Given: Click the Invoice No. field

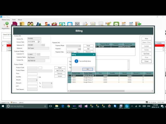Looking at the screenshot, I should (34, 38).
